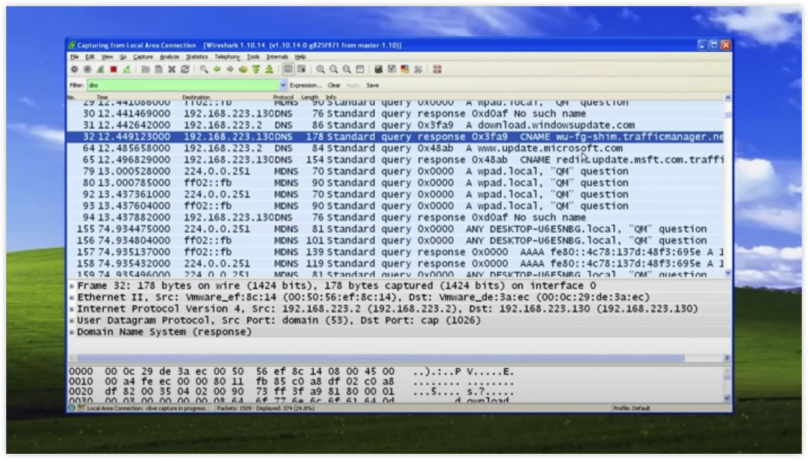The width and height of the screenshot is (808, 460).
Task: Open the Tools menu
Action: [x=253, y=56]
